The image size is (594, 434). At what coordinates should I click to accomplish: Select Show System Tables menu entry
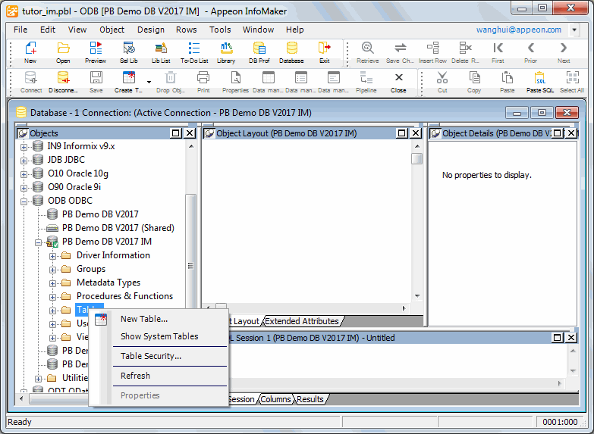159,336
